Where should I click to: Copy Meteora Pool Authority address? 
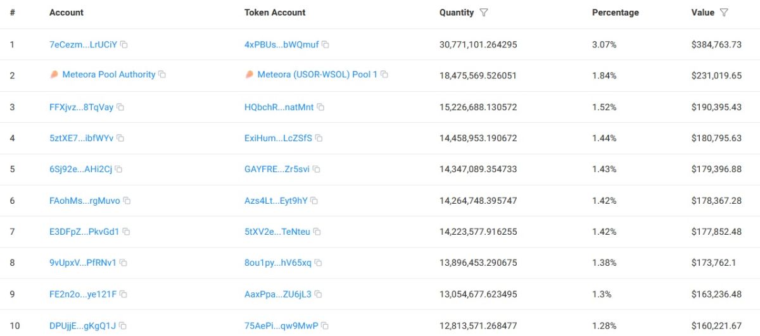point(162,75)
